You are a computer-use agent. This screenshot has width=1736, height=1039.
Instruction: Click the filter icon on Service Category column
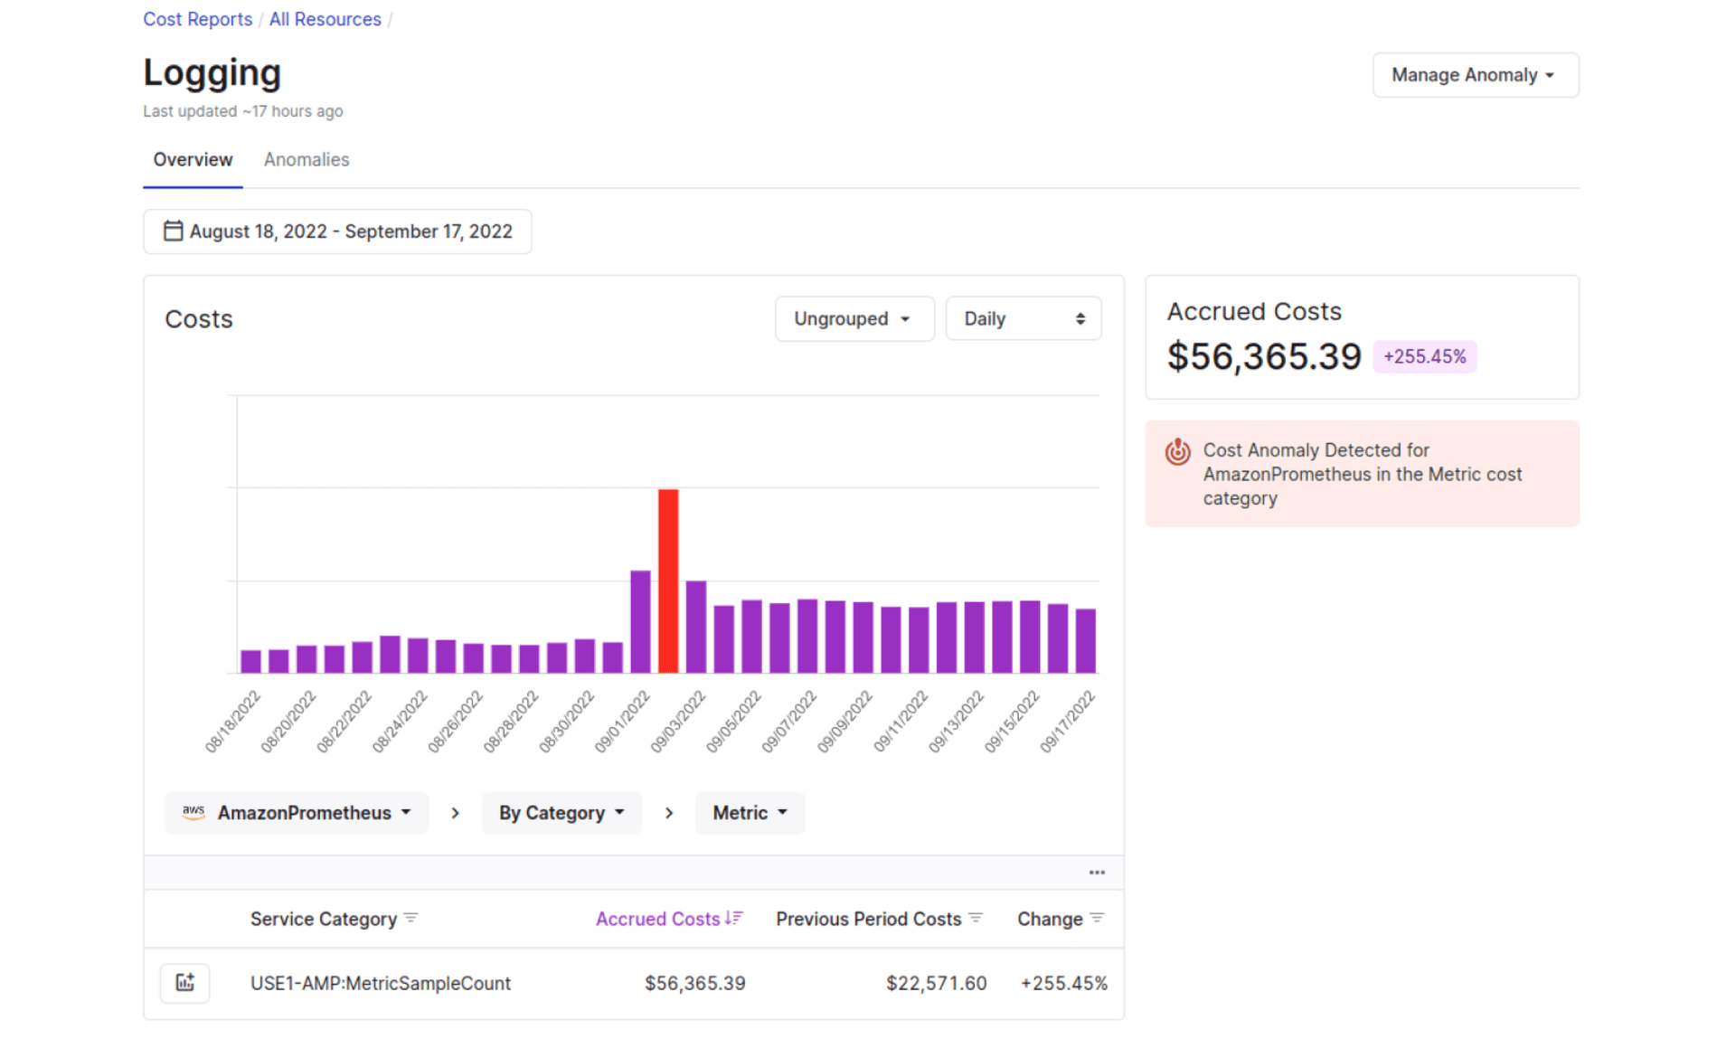pos(412,918)
